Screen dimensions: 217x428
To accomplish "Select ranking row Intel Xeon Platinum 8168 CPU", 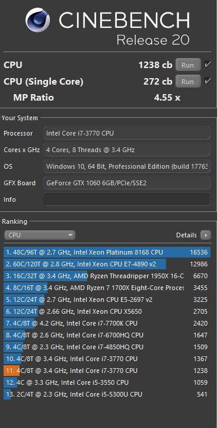I will [107, 252].
